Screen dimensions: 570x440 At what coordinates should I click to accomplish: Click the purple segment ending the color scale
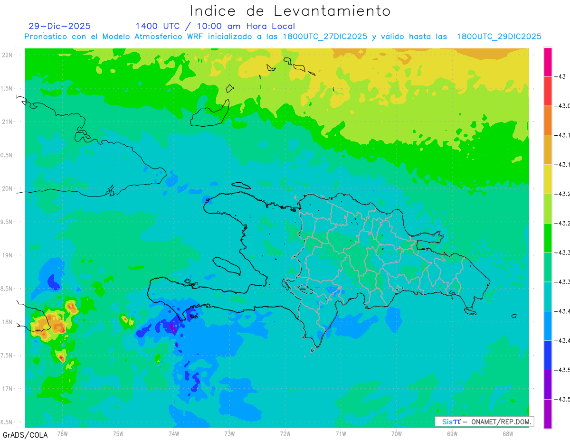pyautogui.click(x=548, y=413)
